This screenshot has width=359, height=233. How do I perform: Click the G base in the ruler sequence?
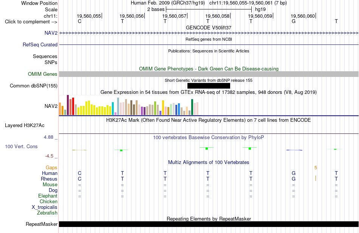[294, 21]
